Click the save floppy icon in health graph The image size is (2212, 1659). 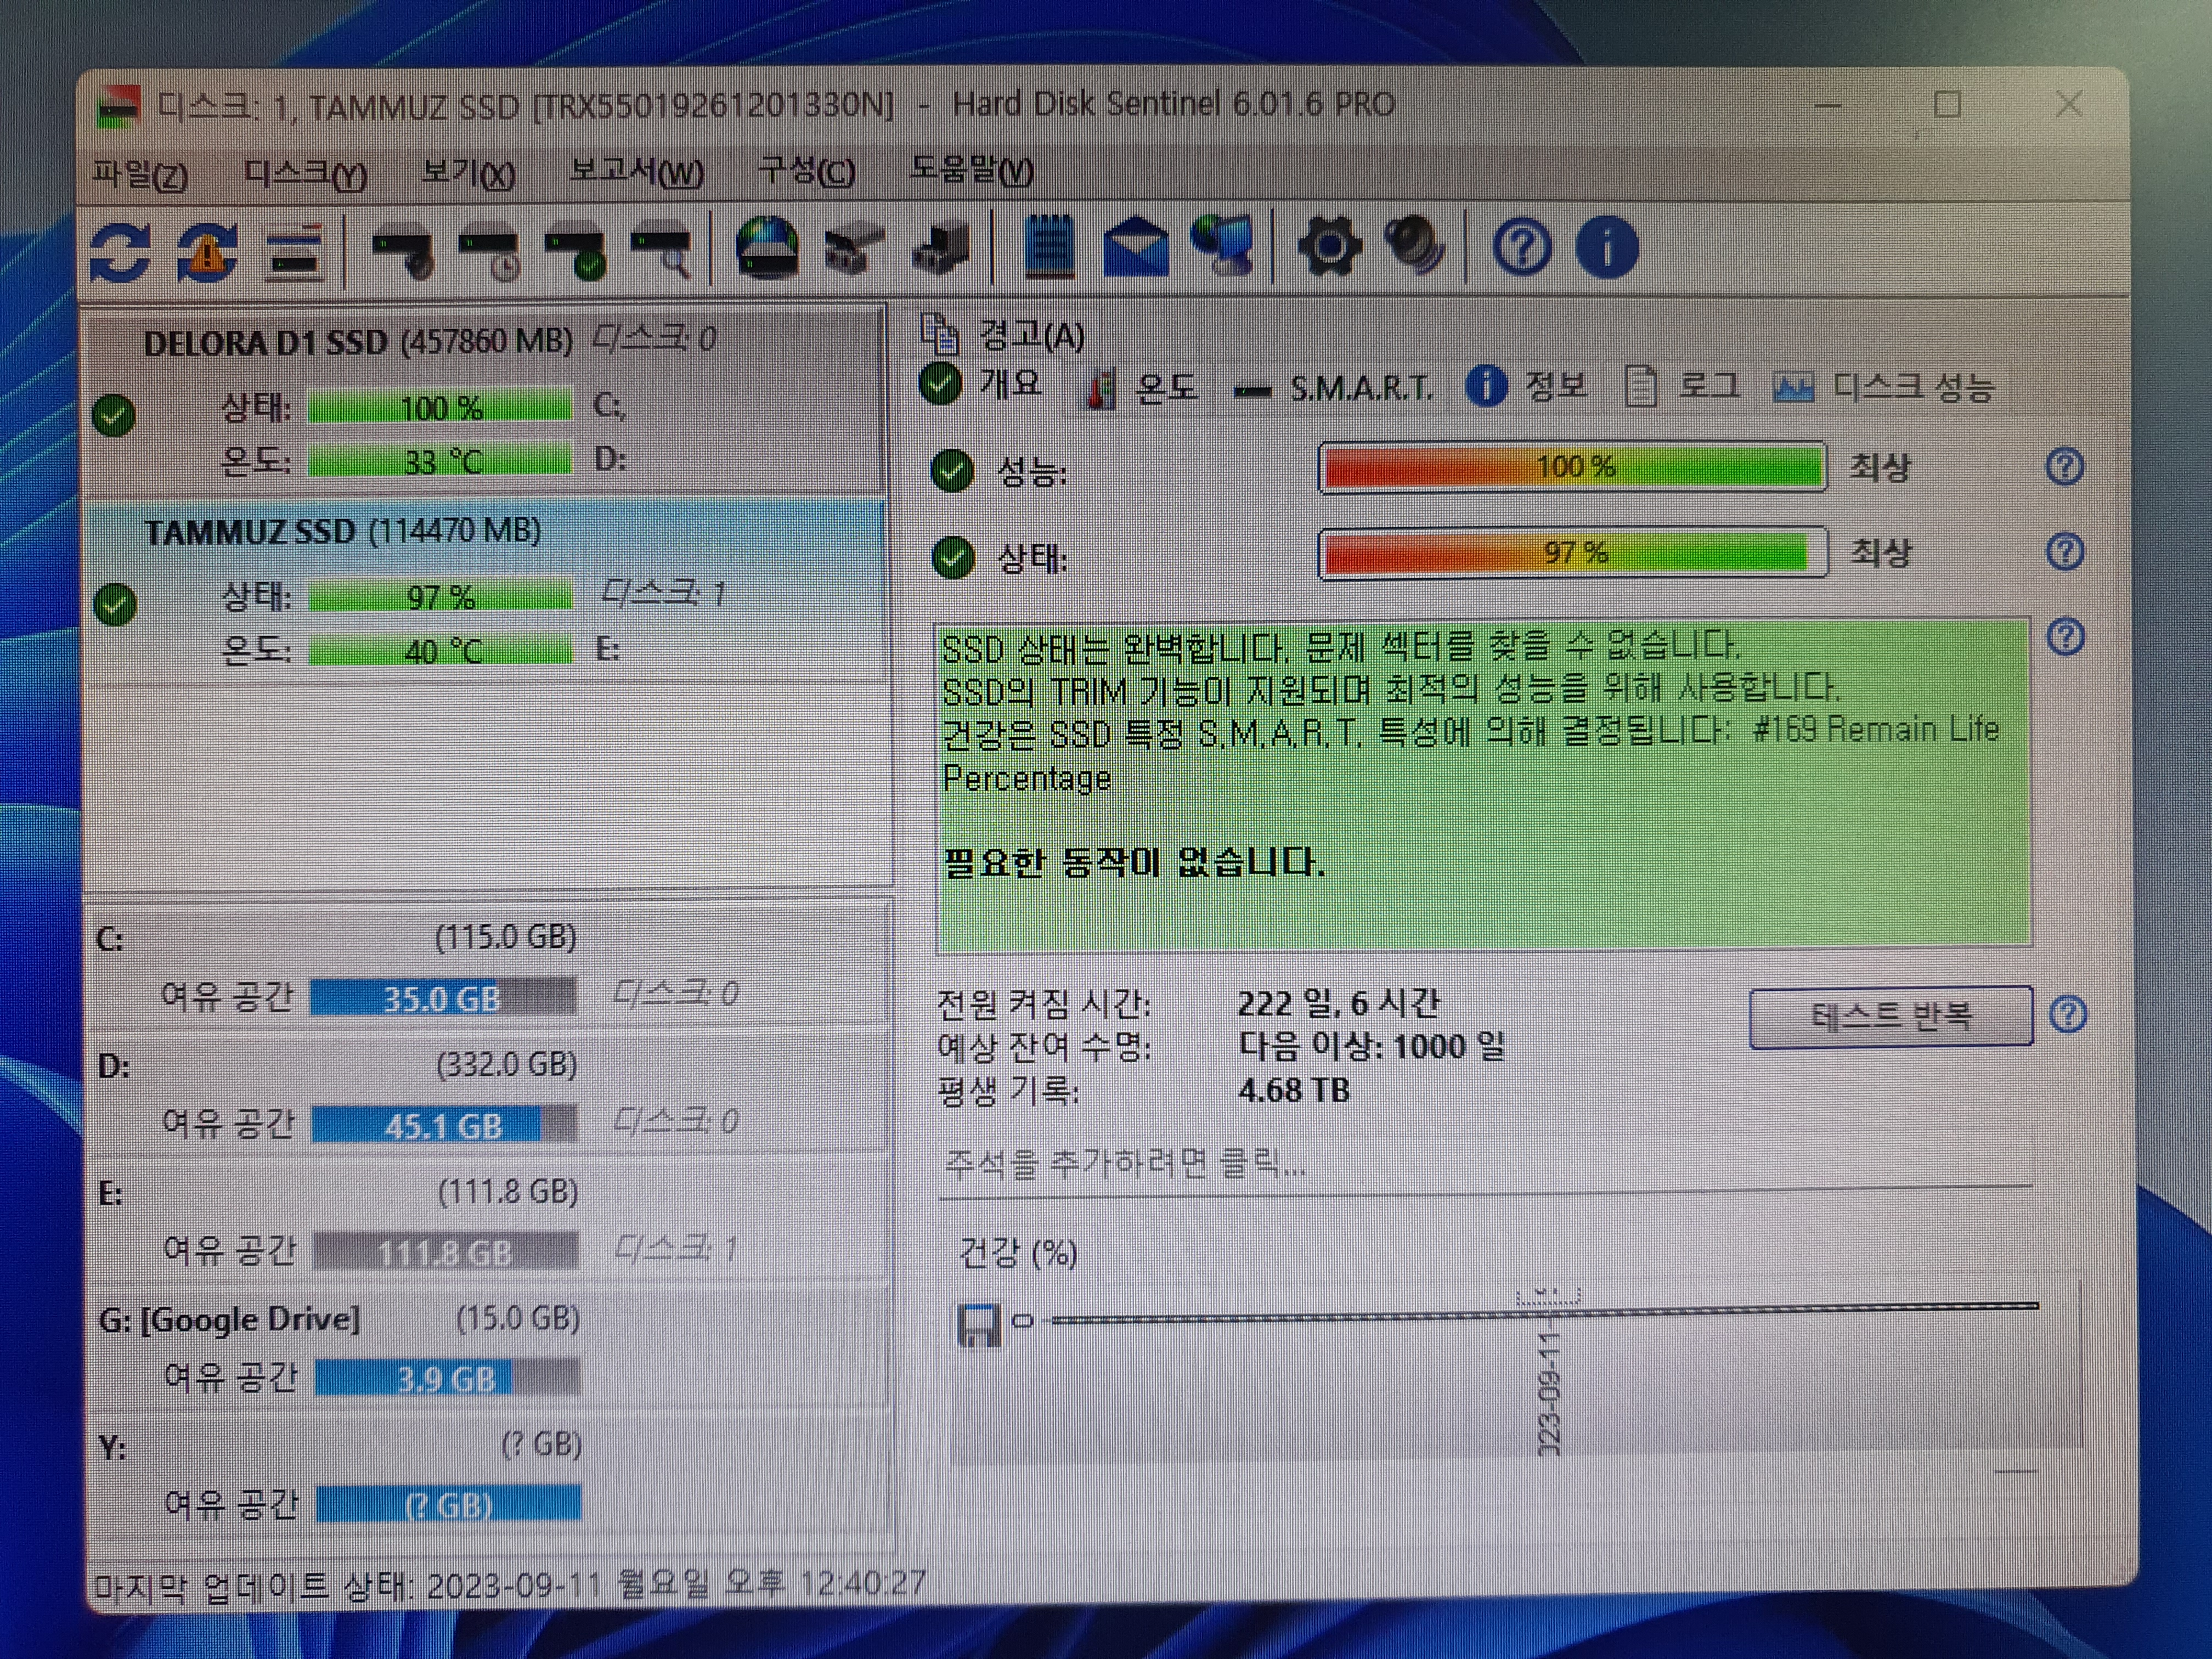[x=978, y=1326]
